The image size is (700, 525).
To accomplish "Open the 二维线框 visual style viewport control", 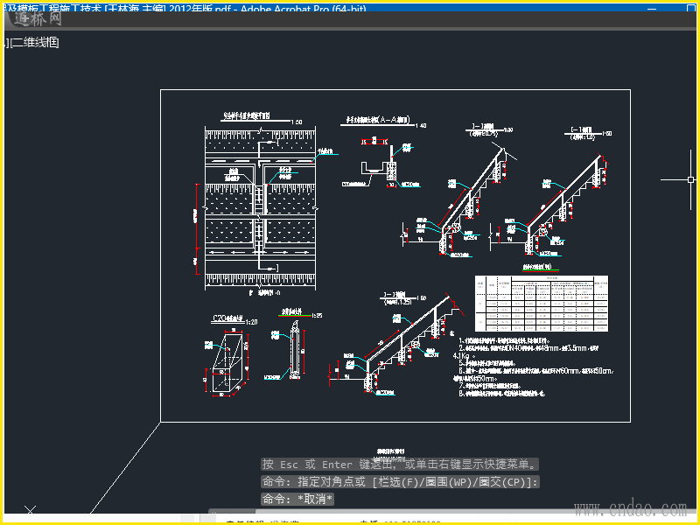I will 34,43.
